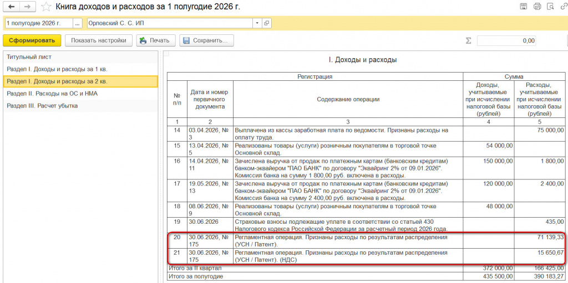Open the organization card with the open-form icon

click(x=267, y=23)
